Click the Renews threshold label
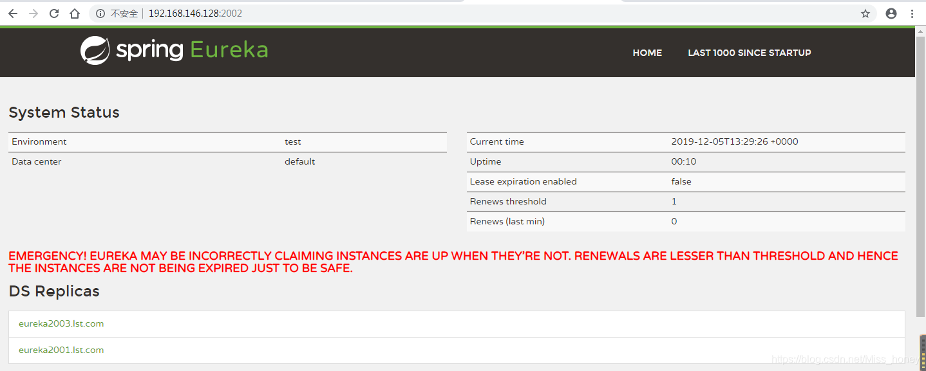The width and height of the screenshot is (926, 371). pyautogui.click(x=508, y=202)
